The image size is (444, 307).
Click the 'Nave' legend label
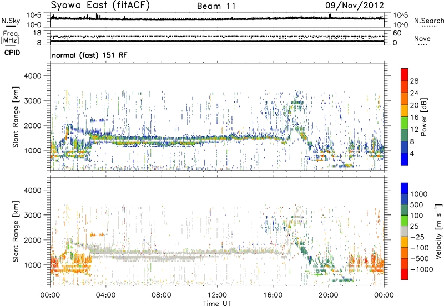pos(422,39)
